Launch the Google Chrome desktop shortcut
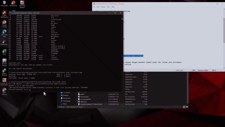This screenshot has width=225, height=127. click(4, 24)
